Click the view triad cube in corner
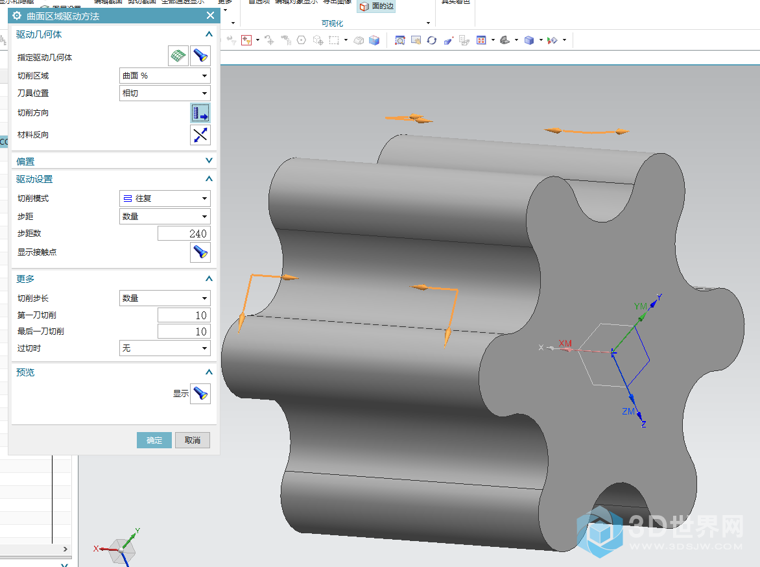This screenshot has height=567, width=760. pos(120,550)
